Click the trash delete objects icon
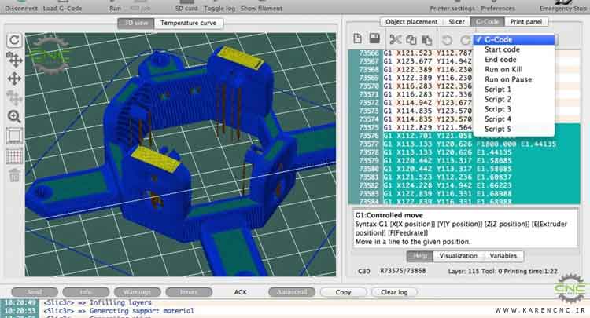Screen dimensions: 590x318 coord(14,175)
